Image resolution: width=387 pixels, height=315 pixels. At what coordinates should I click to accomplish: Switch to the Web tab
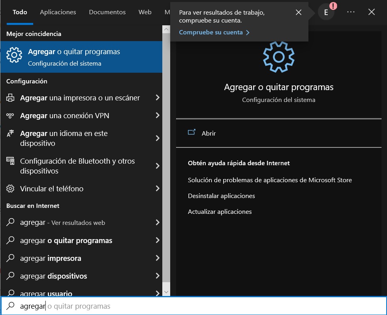click(145, 12)
